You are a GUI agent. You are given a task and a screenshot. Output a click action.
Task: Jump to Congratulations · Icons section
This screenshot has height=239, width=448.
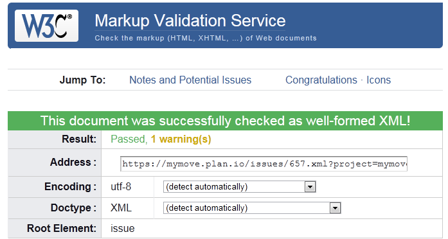338,80
